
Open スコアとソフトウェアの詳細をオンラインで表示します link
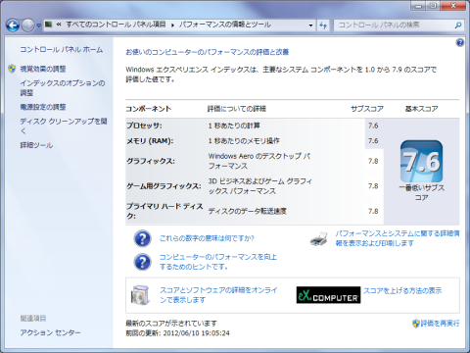pyautogui.click(x=218, y=295)
